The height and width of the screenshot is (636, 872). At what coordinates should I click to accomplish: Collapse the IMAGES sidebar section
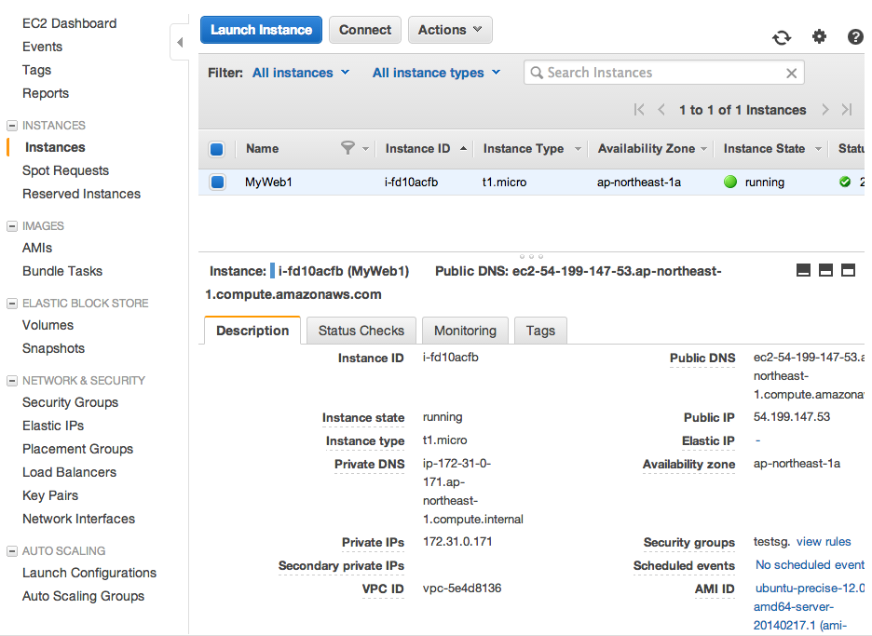(x=12, y=226)
